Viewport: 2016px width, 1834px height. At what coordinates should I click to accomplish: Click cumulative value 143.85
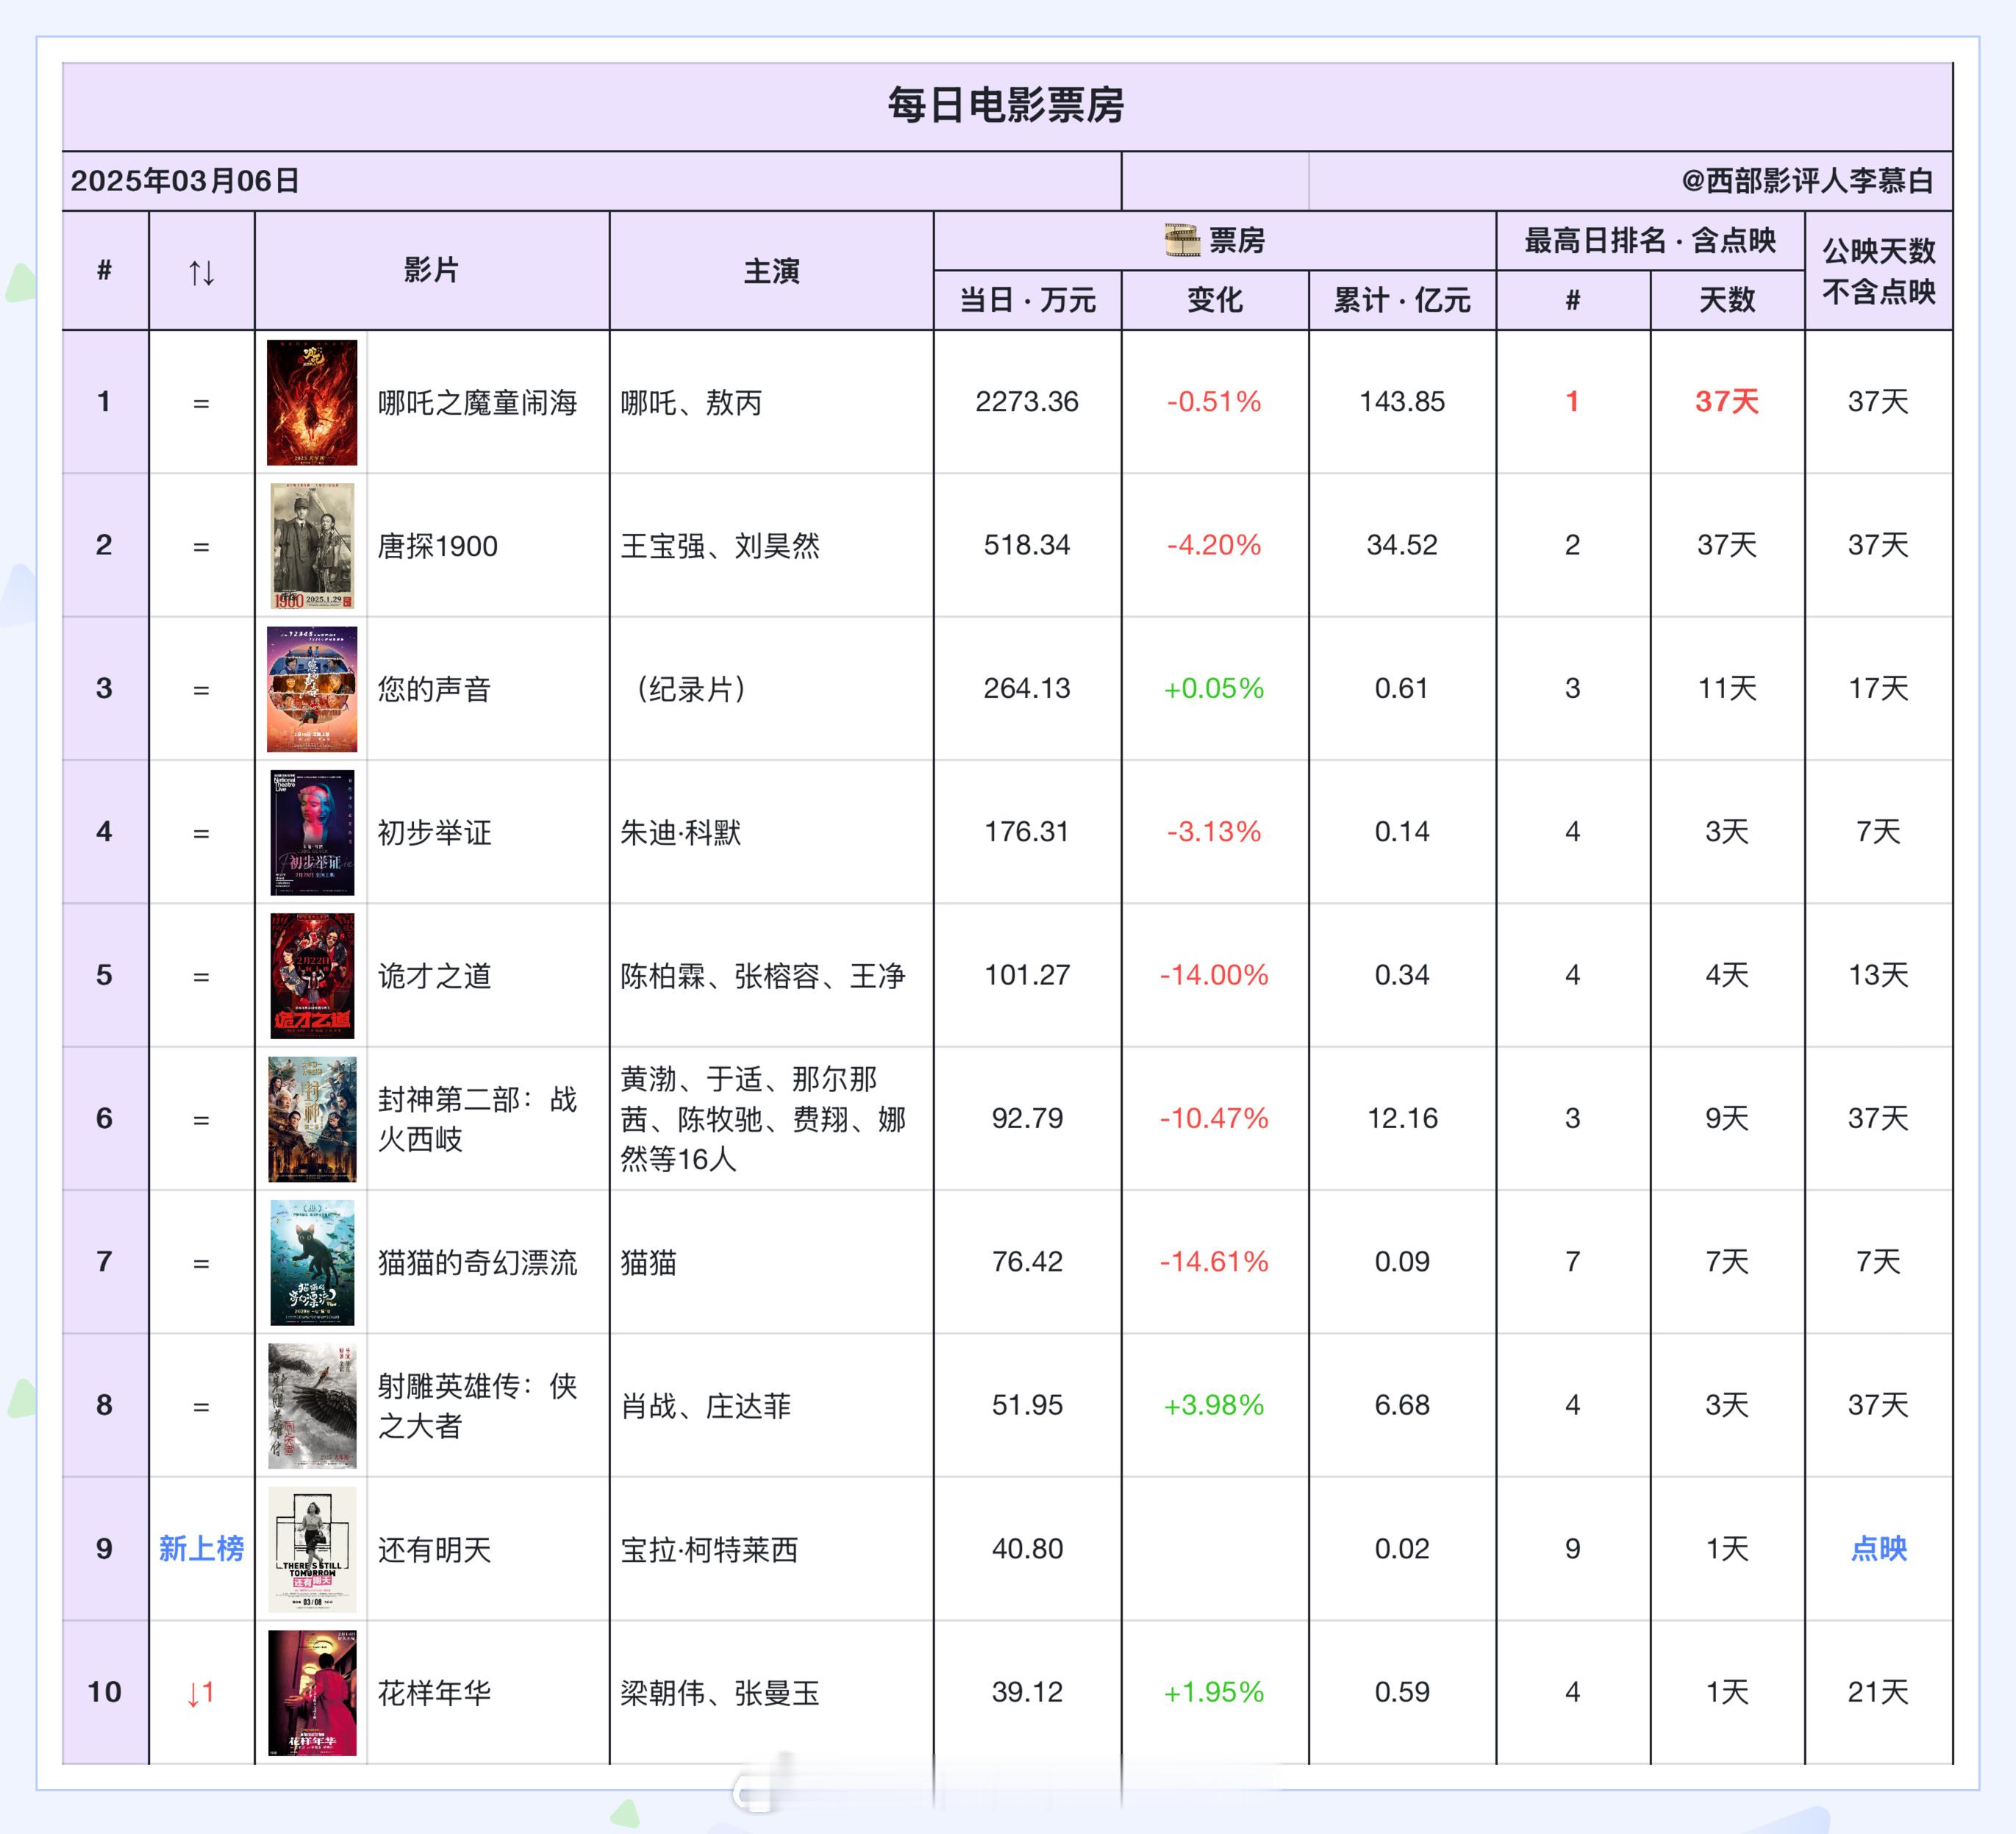point(1402,402)
